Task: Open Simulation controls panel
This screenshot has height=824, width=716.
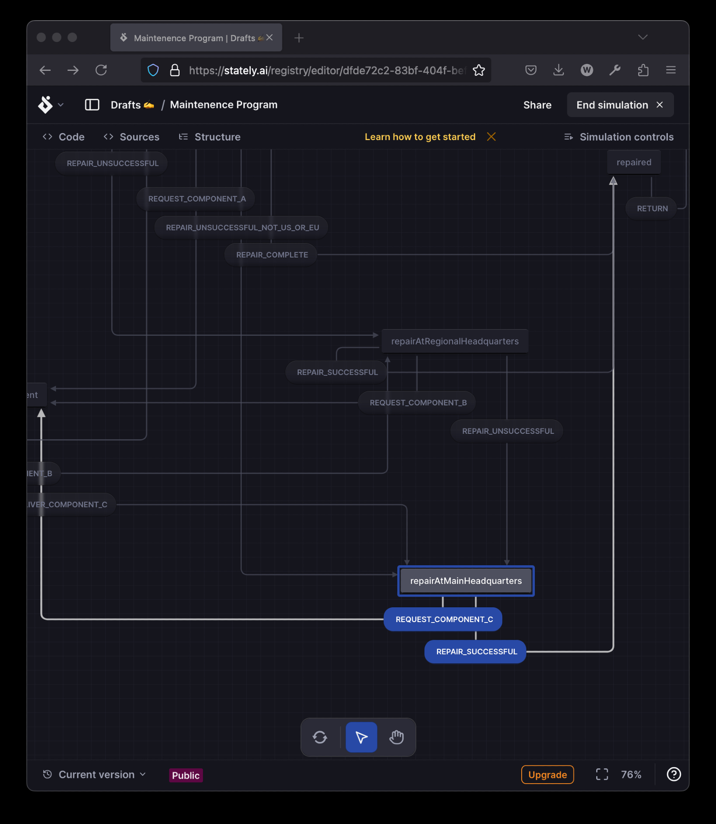Action: [x=619, y=137]
